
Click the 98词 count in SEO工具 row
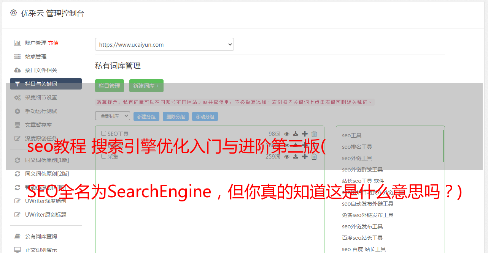(274, 134)
